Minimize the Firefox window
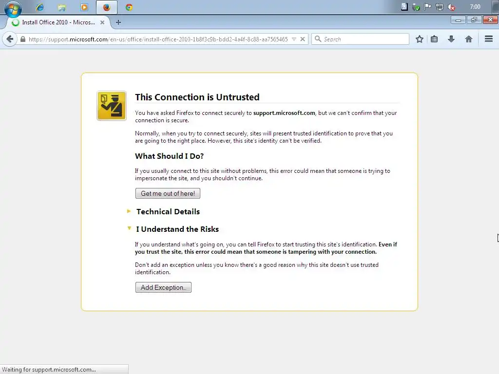 [x=458, y=20]
